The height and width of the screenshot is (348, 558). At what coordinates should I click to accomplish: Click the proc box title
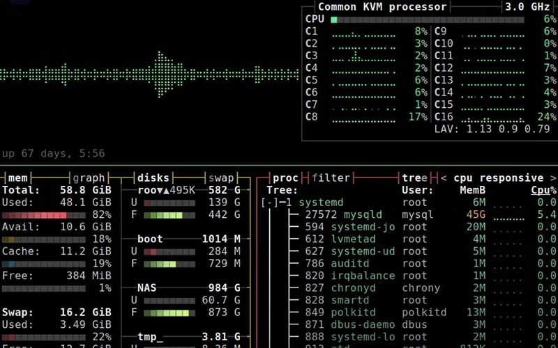coord(285,177)
